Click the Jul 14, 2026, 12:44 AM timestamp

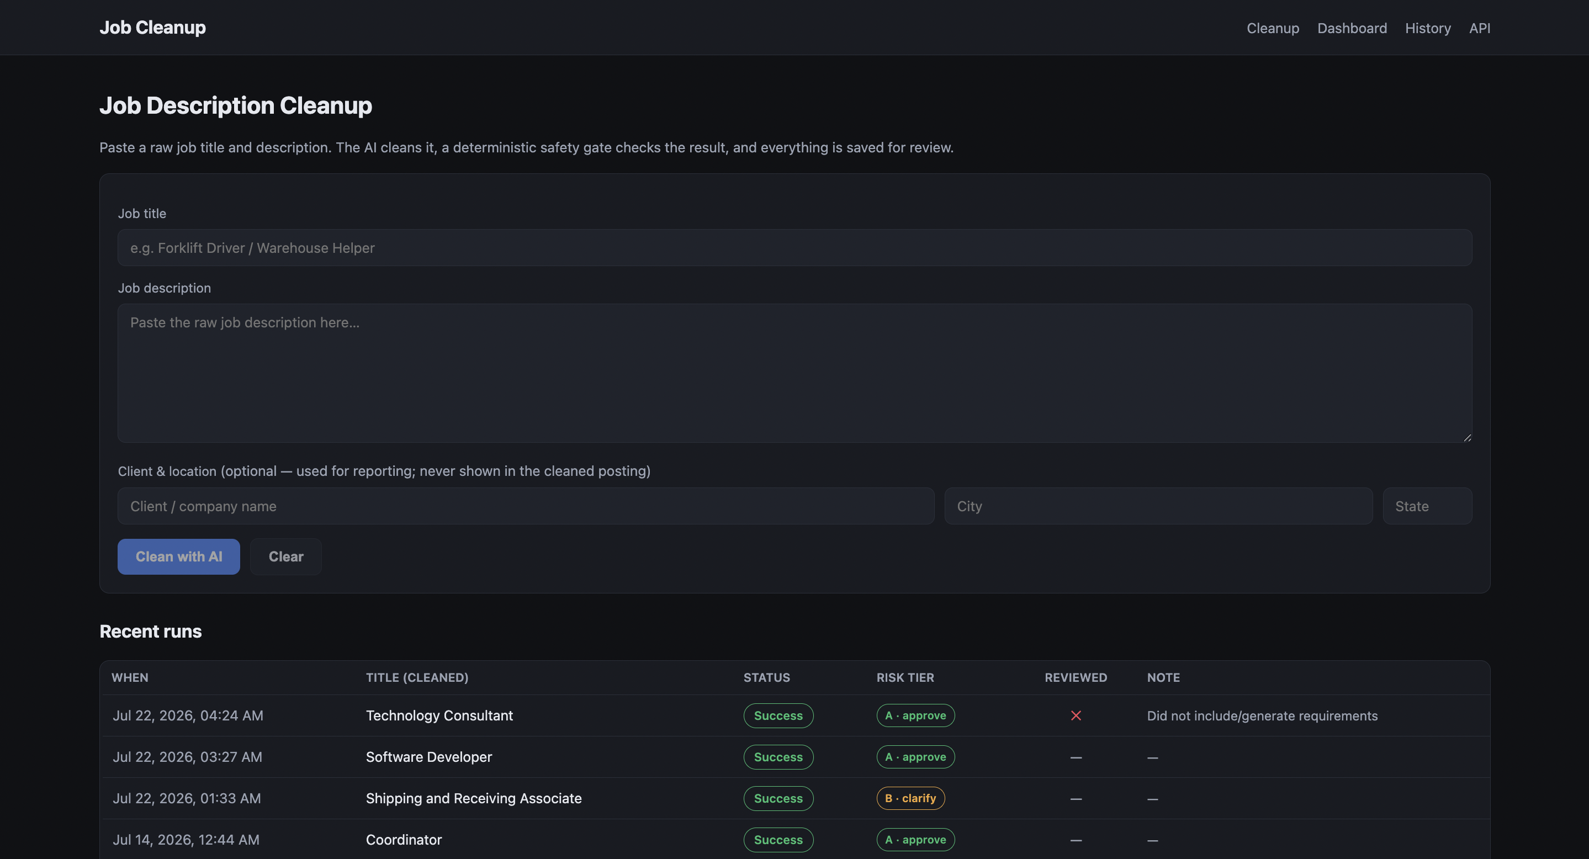tap(186, 840)
